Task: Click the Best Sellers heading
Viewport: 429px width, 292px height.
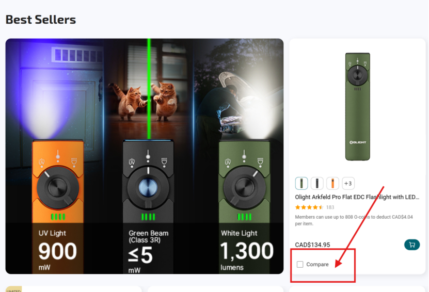Action: (41, 20)
